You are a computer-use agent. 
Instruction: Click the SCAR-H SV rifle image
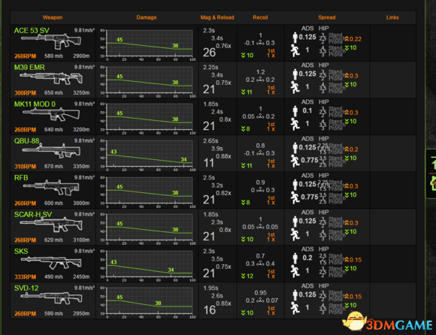pos(51,225)
